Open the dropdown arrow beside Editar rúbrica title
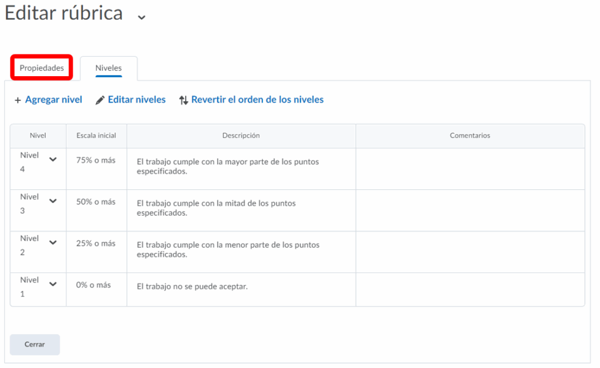The height and width of the screenshot is (368, 600). pyautogui.click(x=141, y=18)
